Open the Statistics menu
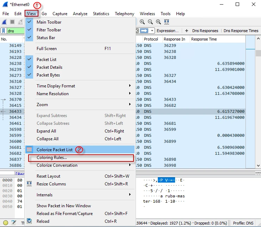This screenshot has height=227, width=261. click(101, 14)
